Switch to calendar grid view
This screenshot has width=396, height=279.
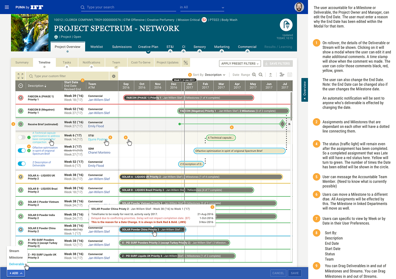(x=290, y=75)
